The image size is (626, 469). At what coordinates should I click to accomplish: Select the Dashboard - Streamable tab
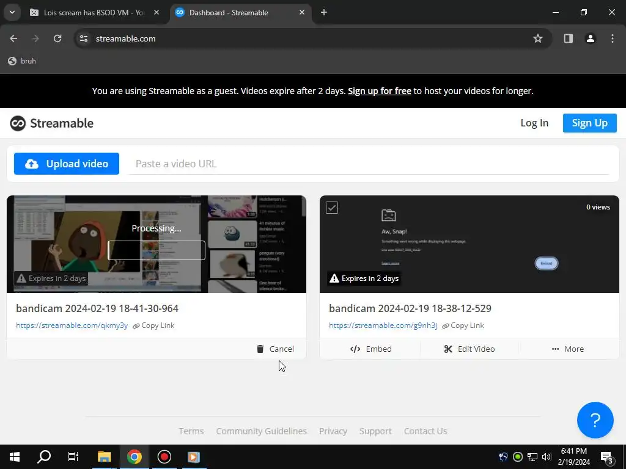click(241, 13)
